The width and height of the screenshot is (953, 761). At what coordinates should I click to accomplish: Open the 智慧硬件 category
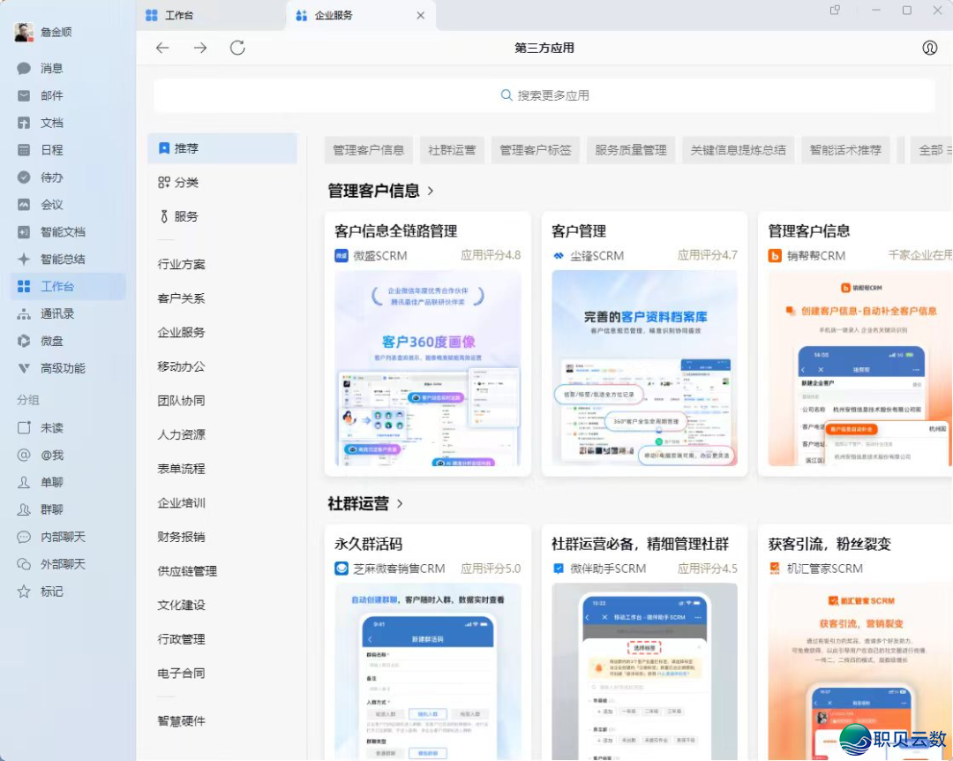[x=181, y=721]
